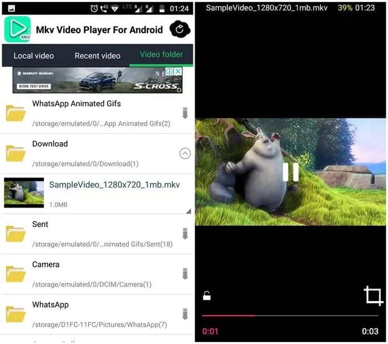Expand the Sent folder arrow
388x344 pixels.
pos(185,234)
